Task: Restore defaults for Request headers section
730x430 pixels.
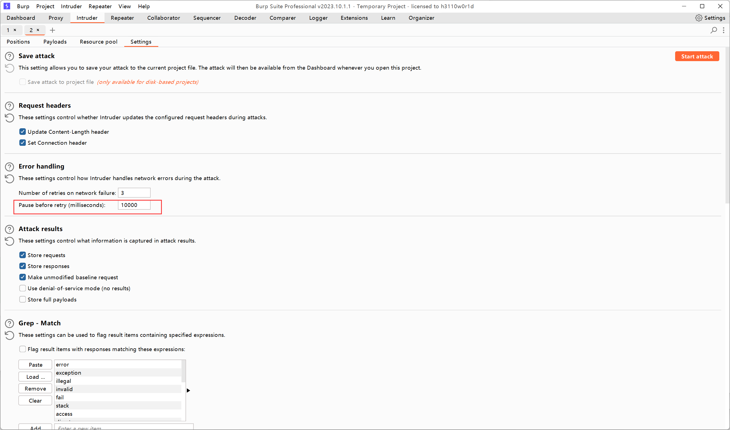Action: pos(10,118)
